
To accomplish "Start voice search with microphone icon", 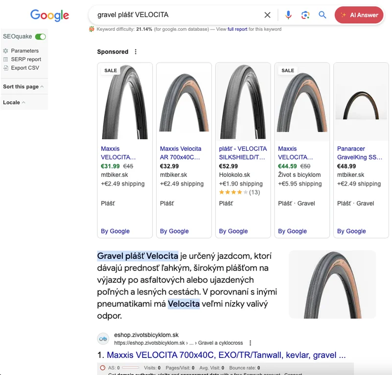I will click(x=288, y=15).
